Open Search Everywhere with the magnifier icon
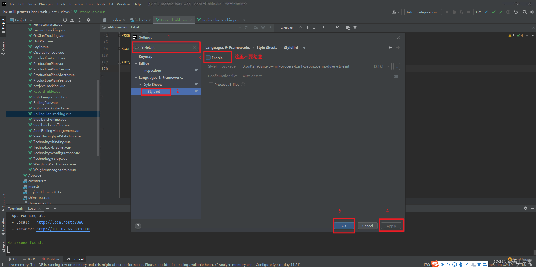Screen dimensions: 536x267 pyautogui.click(x=524, y=12)
